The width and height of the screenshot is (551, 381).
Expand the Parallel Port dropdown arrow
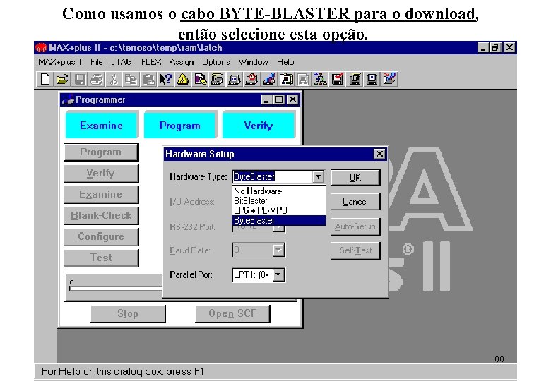[x=278, y=274]
